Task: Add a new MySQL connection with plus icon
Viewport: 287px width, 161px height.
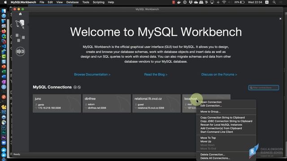Action: coord(75,87)
